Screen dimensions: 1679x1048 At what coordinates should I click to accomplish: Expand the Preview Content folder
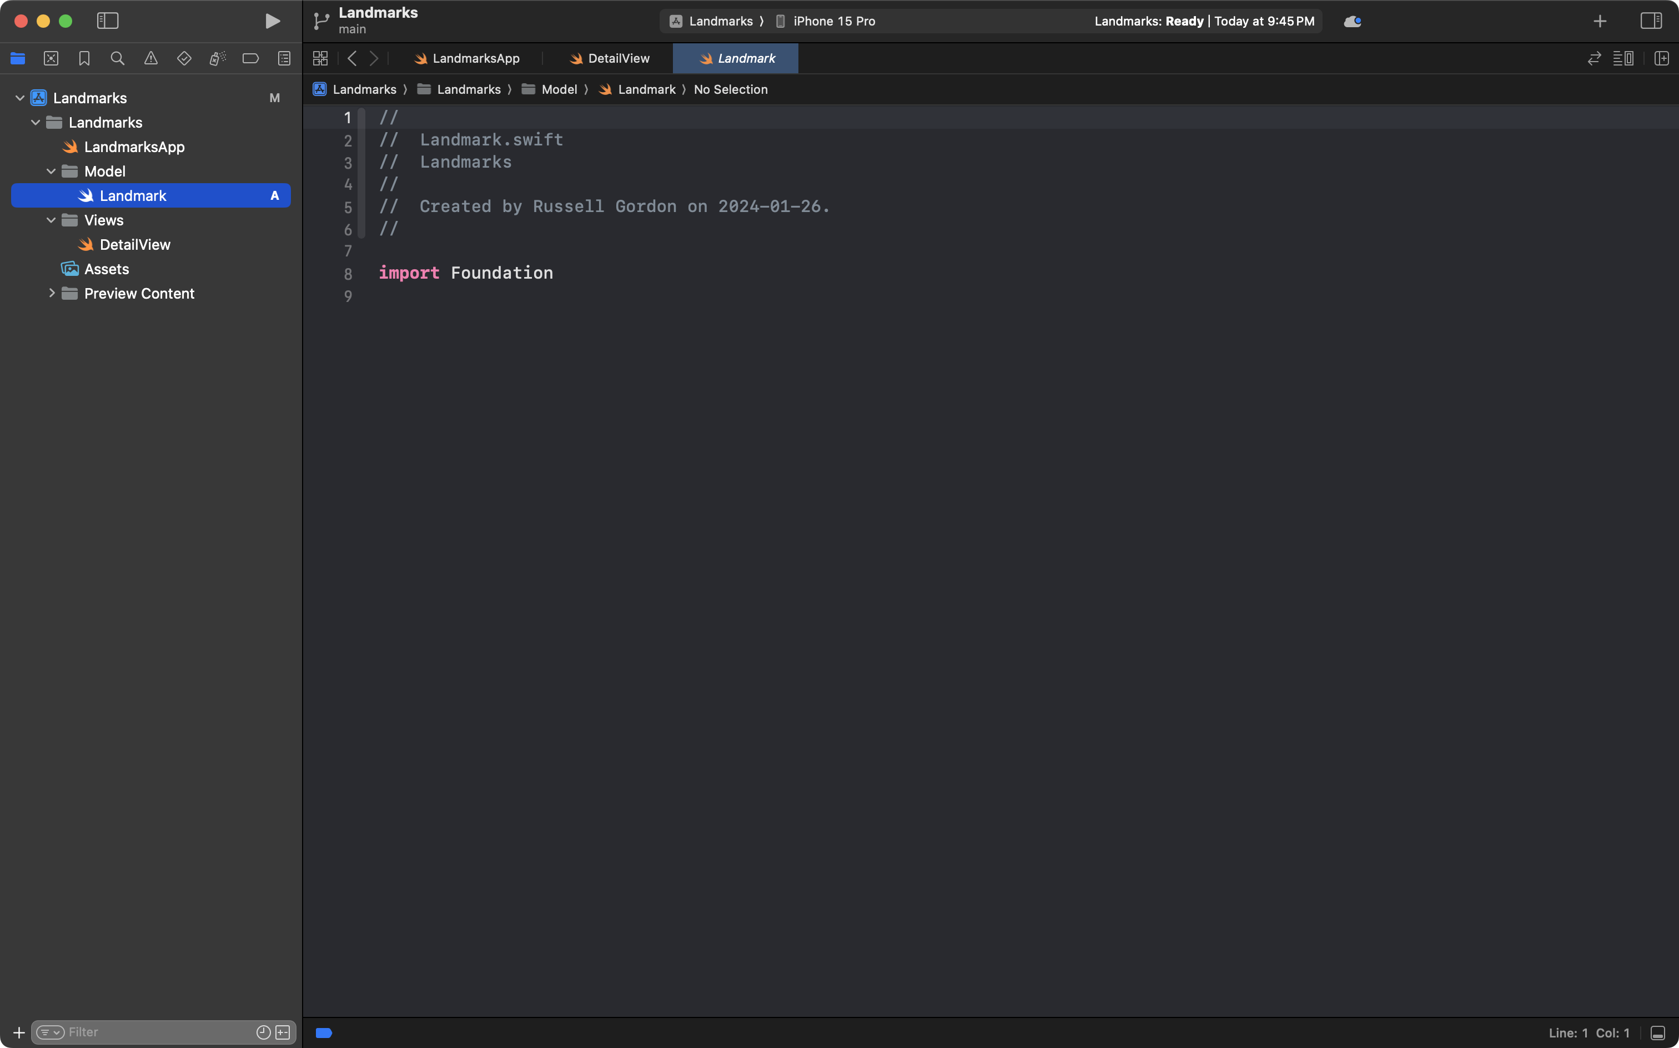[x=51, y=293]
